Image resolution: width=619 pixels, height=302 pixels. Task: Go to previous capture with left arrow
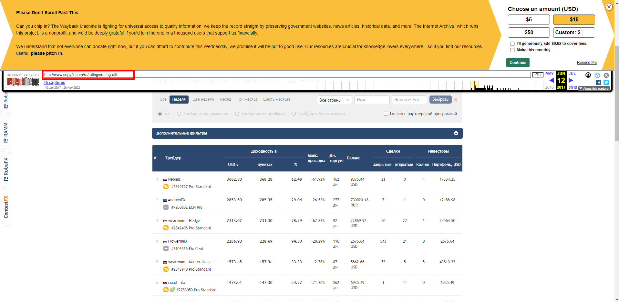tap(552, 80)
